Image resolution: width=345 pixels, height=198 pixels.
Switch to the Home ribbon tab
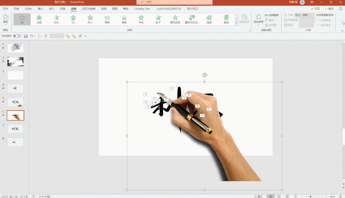point(16,9)
